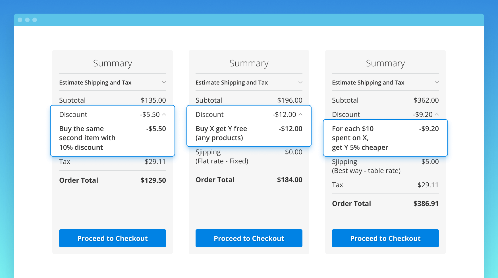
Task: Click the Order Total $386.91 amount
Action: click(x=426, y=204)
